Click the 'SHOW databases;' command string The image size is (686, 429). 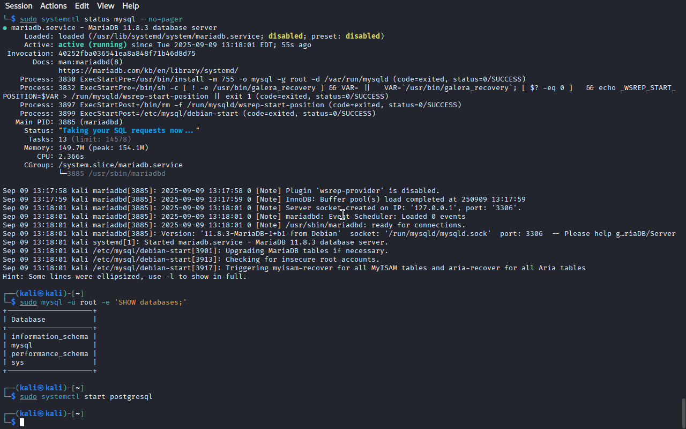pyautogui.click(x=151, y=302)
